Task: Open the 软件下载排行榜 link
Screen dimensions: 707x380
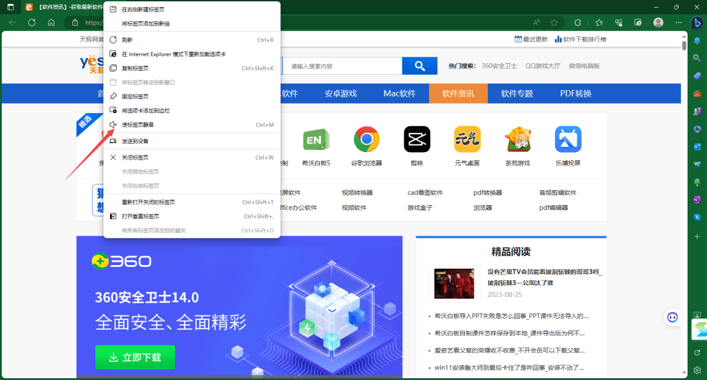Action: tap(580, 39)
